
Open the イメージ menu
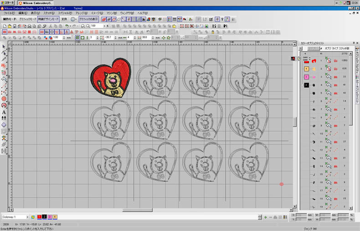coord(97,13)
